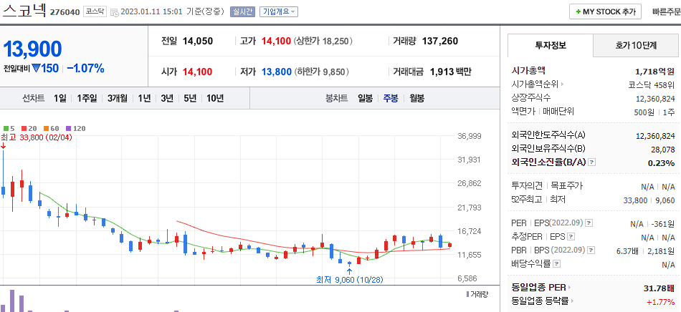The height and width of the screenshot is (312, 681).
Task: Click the 500원 1주 par value text
Action: pyautogui.click(x=654, y=112)
